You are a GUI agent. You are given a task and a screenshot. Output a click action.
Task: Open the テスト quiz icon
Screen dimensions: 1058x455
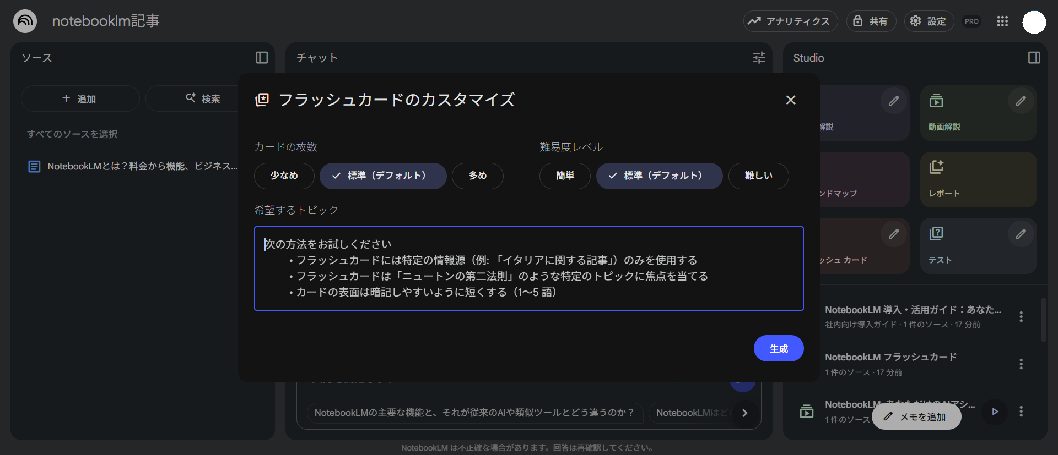(936, 233)
